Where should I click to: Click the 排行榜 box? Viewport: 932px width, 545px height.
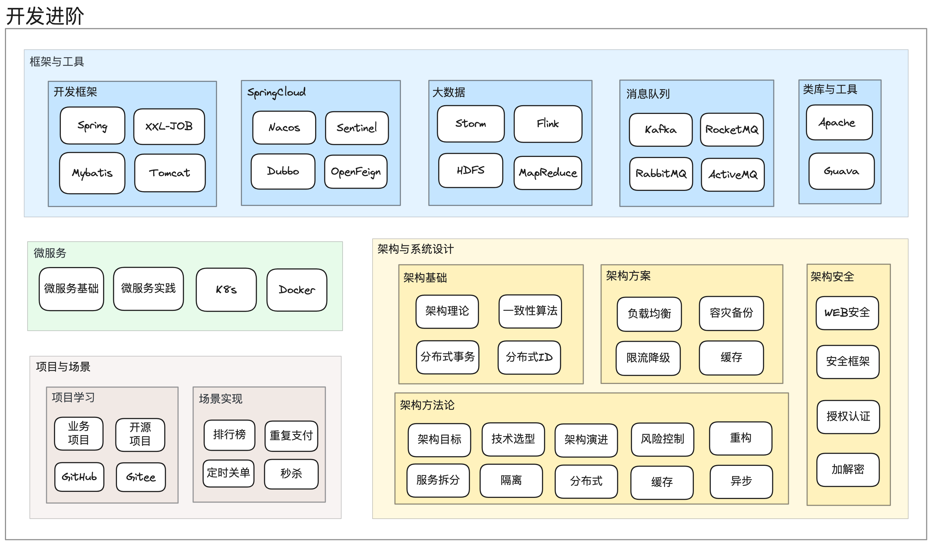230,435
